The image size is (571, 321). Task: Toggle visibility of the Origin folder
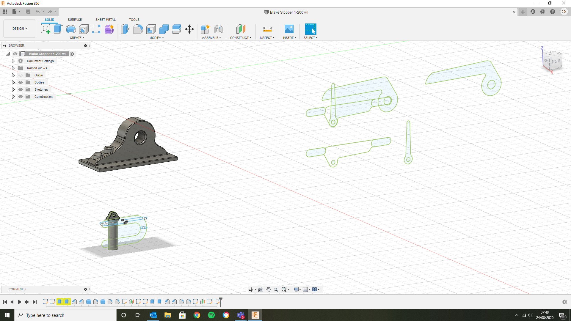tap(21, 75)
